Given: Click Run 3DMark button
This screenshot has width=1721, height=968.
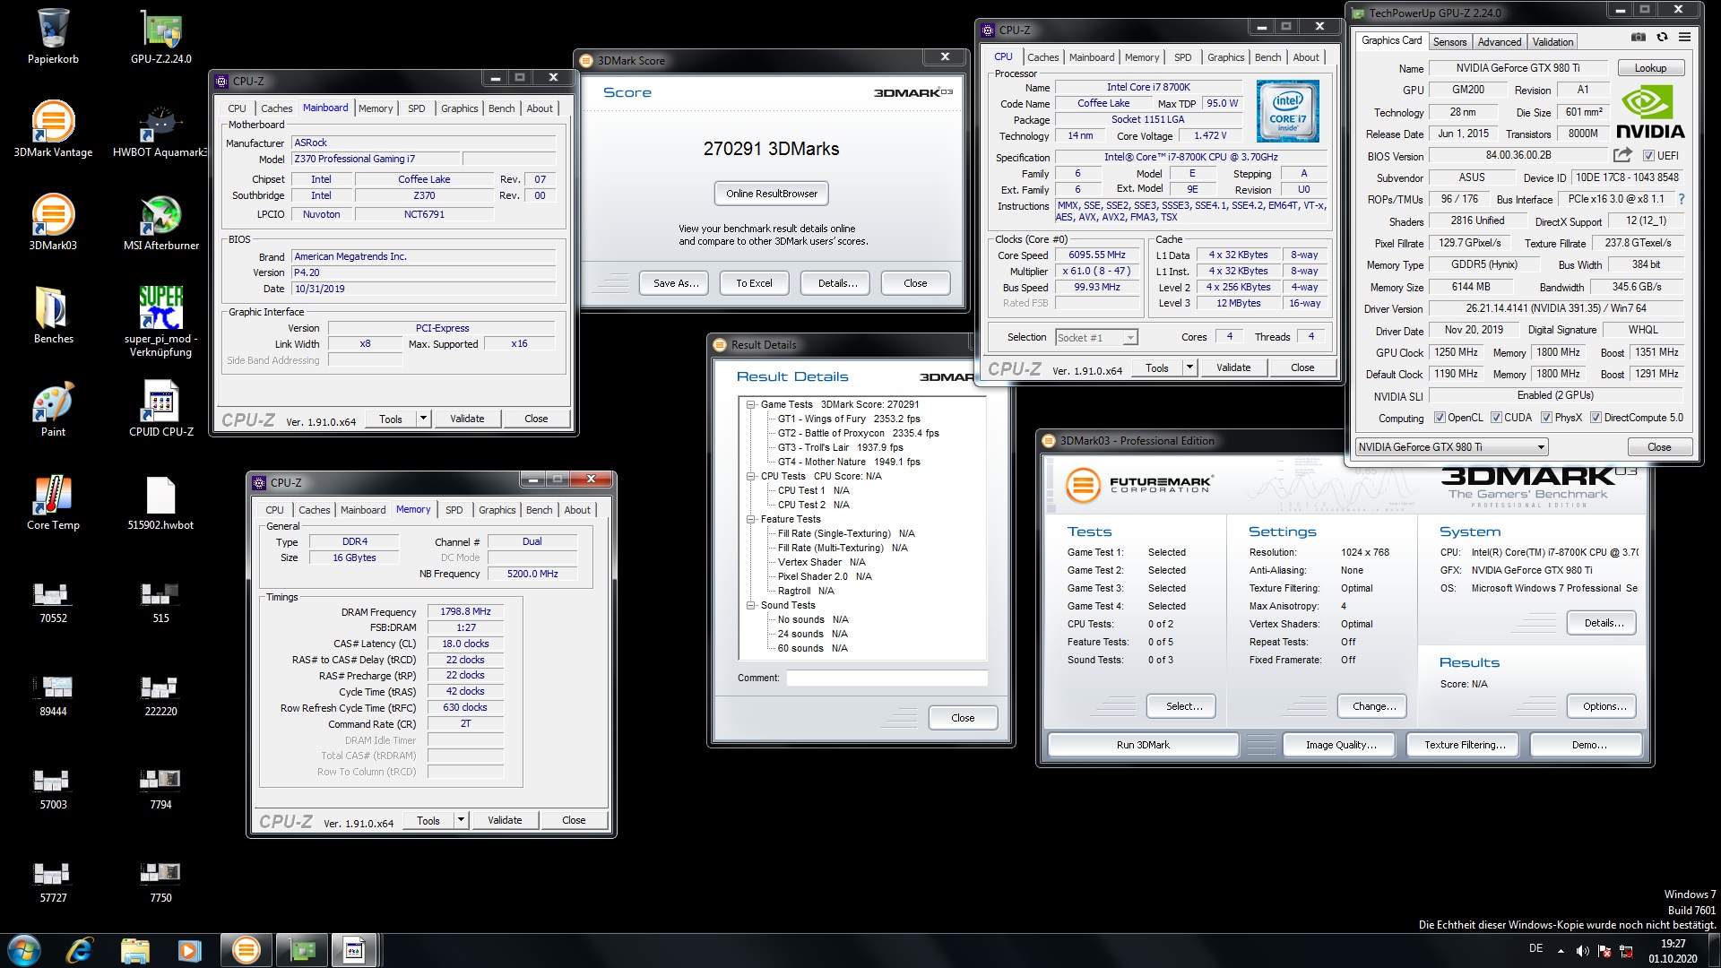Looking at the screenshot, I should pos(1143,745).
